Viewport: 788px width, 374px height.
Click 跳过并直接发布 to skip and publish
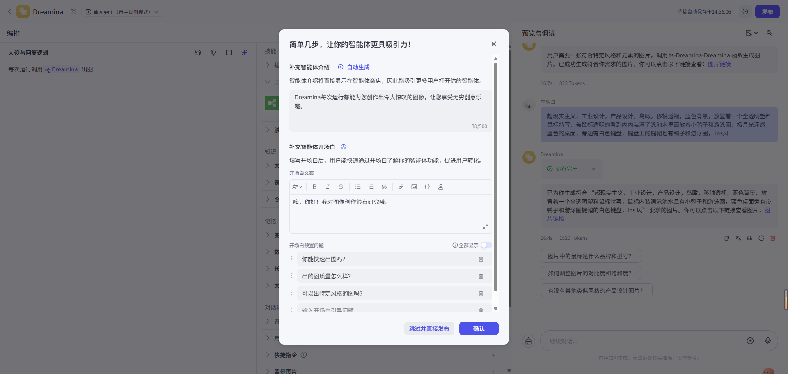[x=429, y=328]
